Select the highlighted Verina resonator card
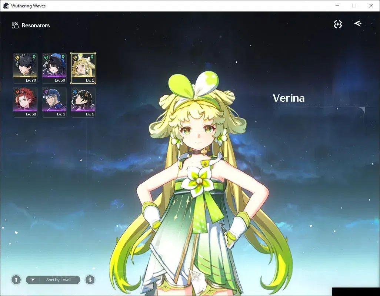Screen dimensions: 380x296 pos(83,68)
